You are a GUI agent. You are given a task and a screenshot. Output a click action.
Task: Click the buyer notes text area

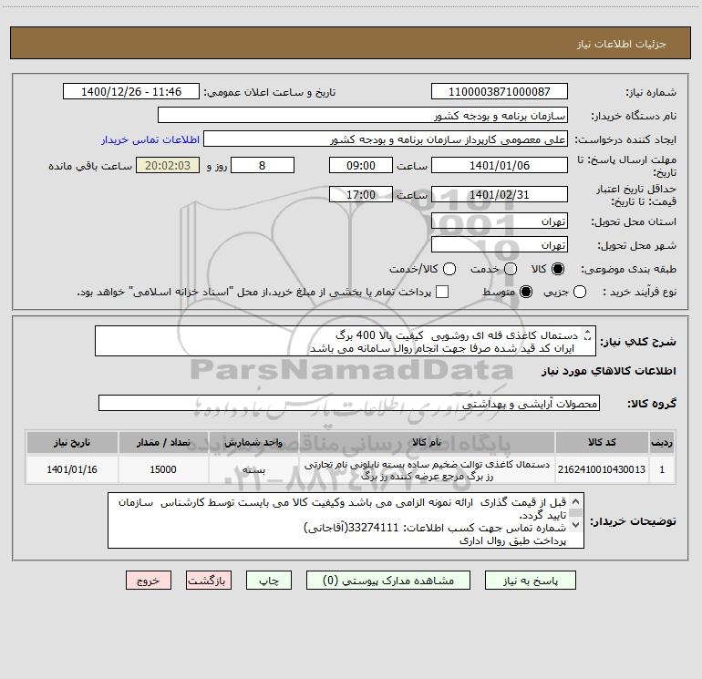tap(346, 520)
